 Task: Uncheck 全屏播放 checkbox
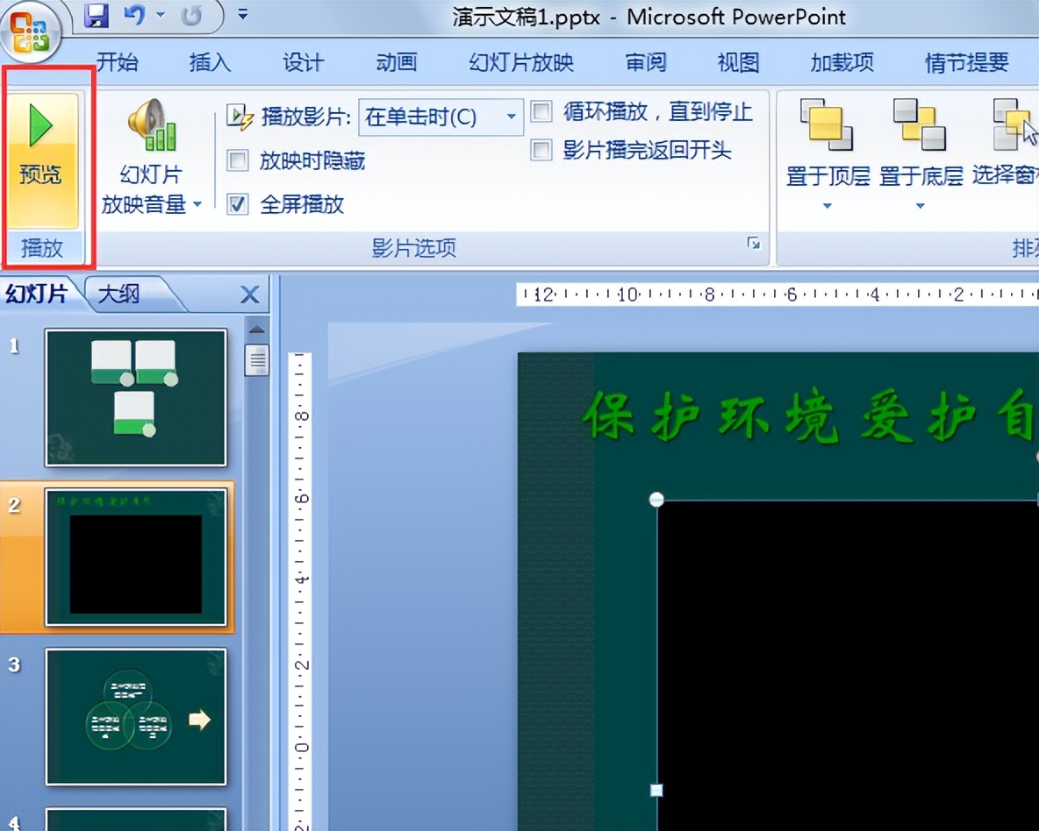point(237,204)
